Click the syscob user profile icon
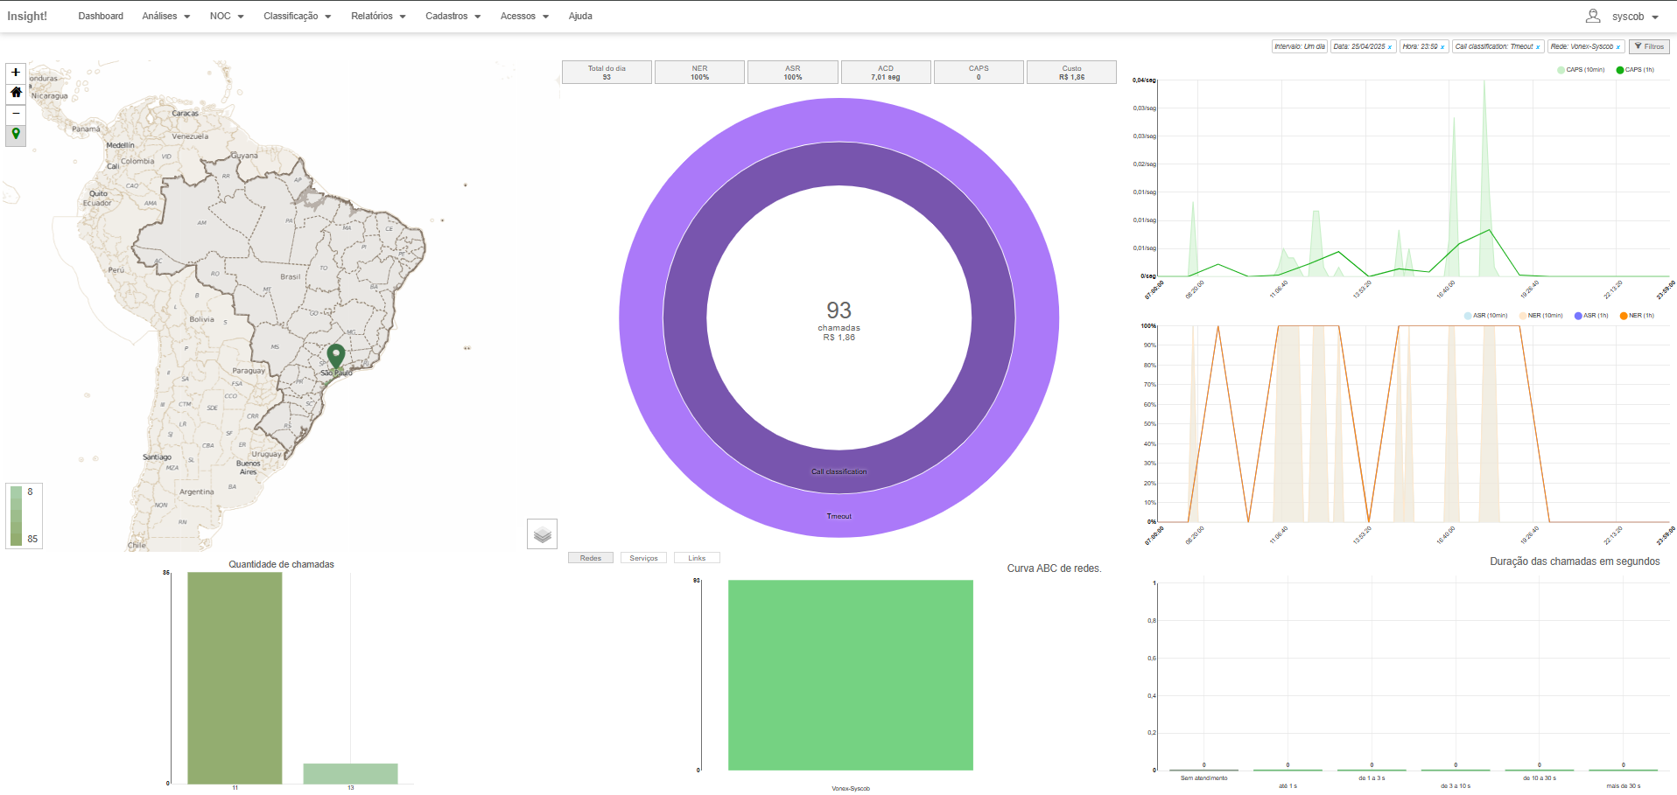 click(1593, 16)
